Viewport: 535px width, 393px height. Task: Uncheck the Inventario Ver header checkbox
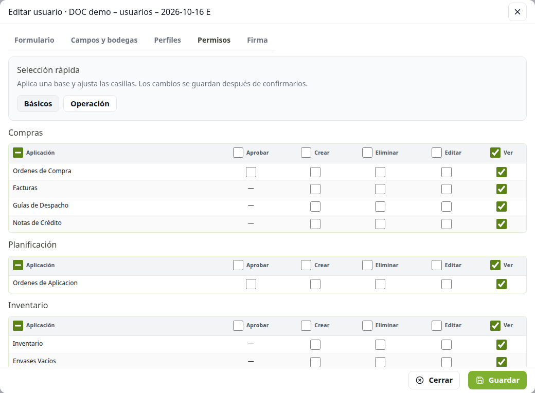(x=495, y=326)
